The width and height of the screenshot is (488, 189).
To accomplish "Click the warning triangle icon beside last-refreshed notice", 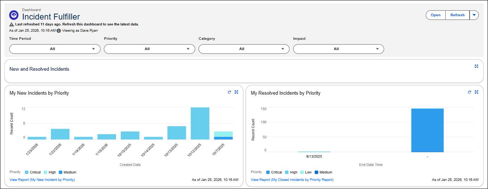I will pos(11,24).
